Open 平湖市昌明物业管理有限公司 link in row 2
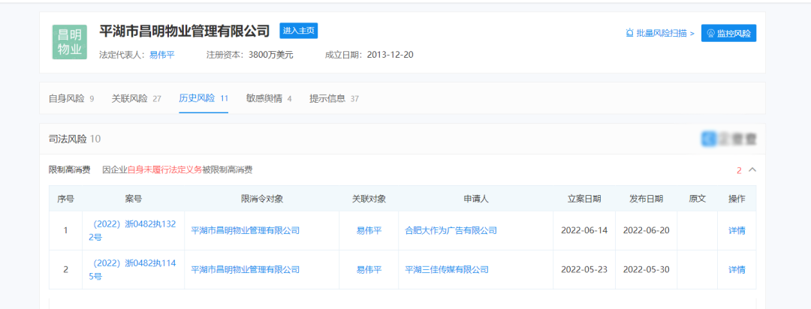 (245, 270)
